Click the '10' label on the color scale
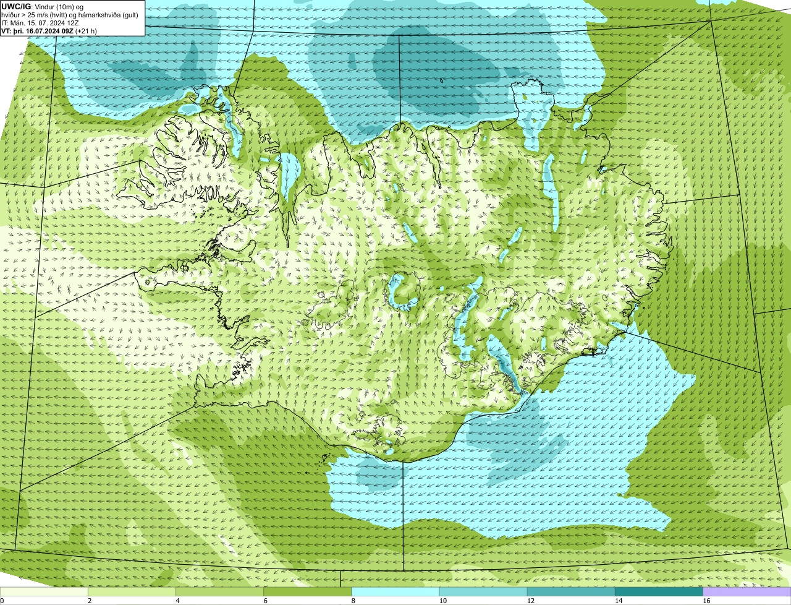The height and width of the screenshot is (605, 791). click(x=442, y=601)
